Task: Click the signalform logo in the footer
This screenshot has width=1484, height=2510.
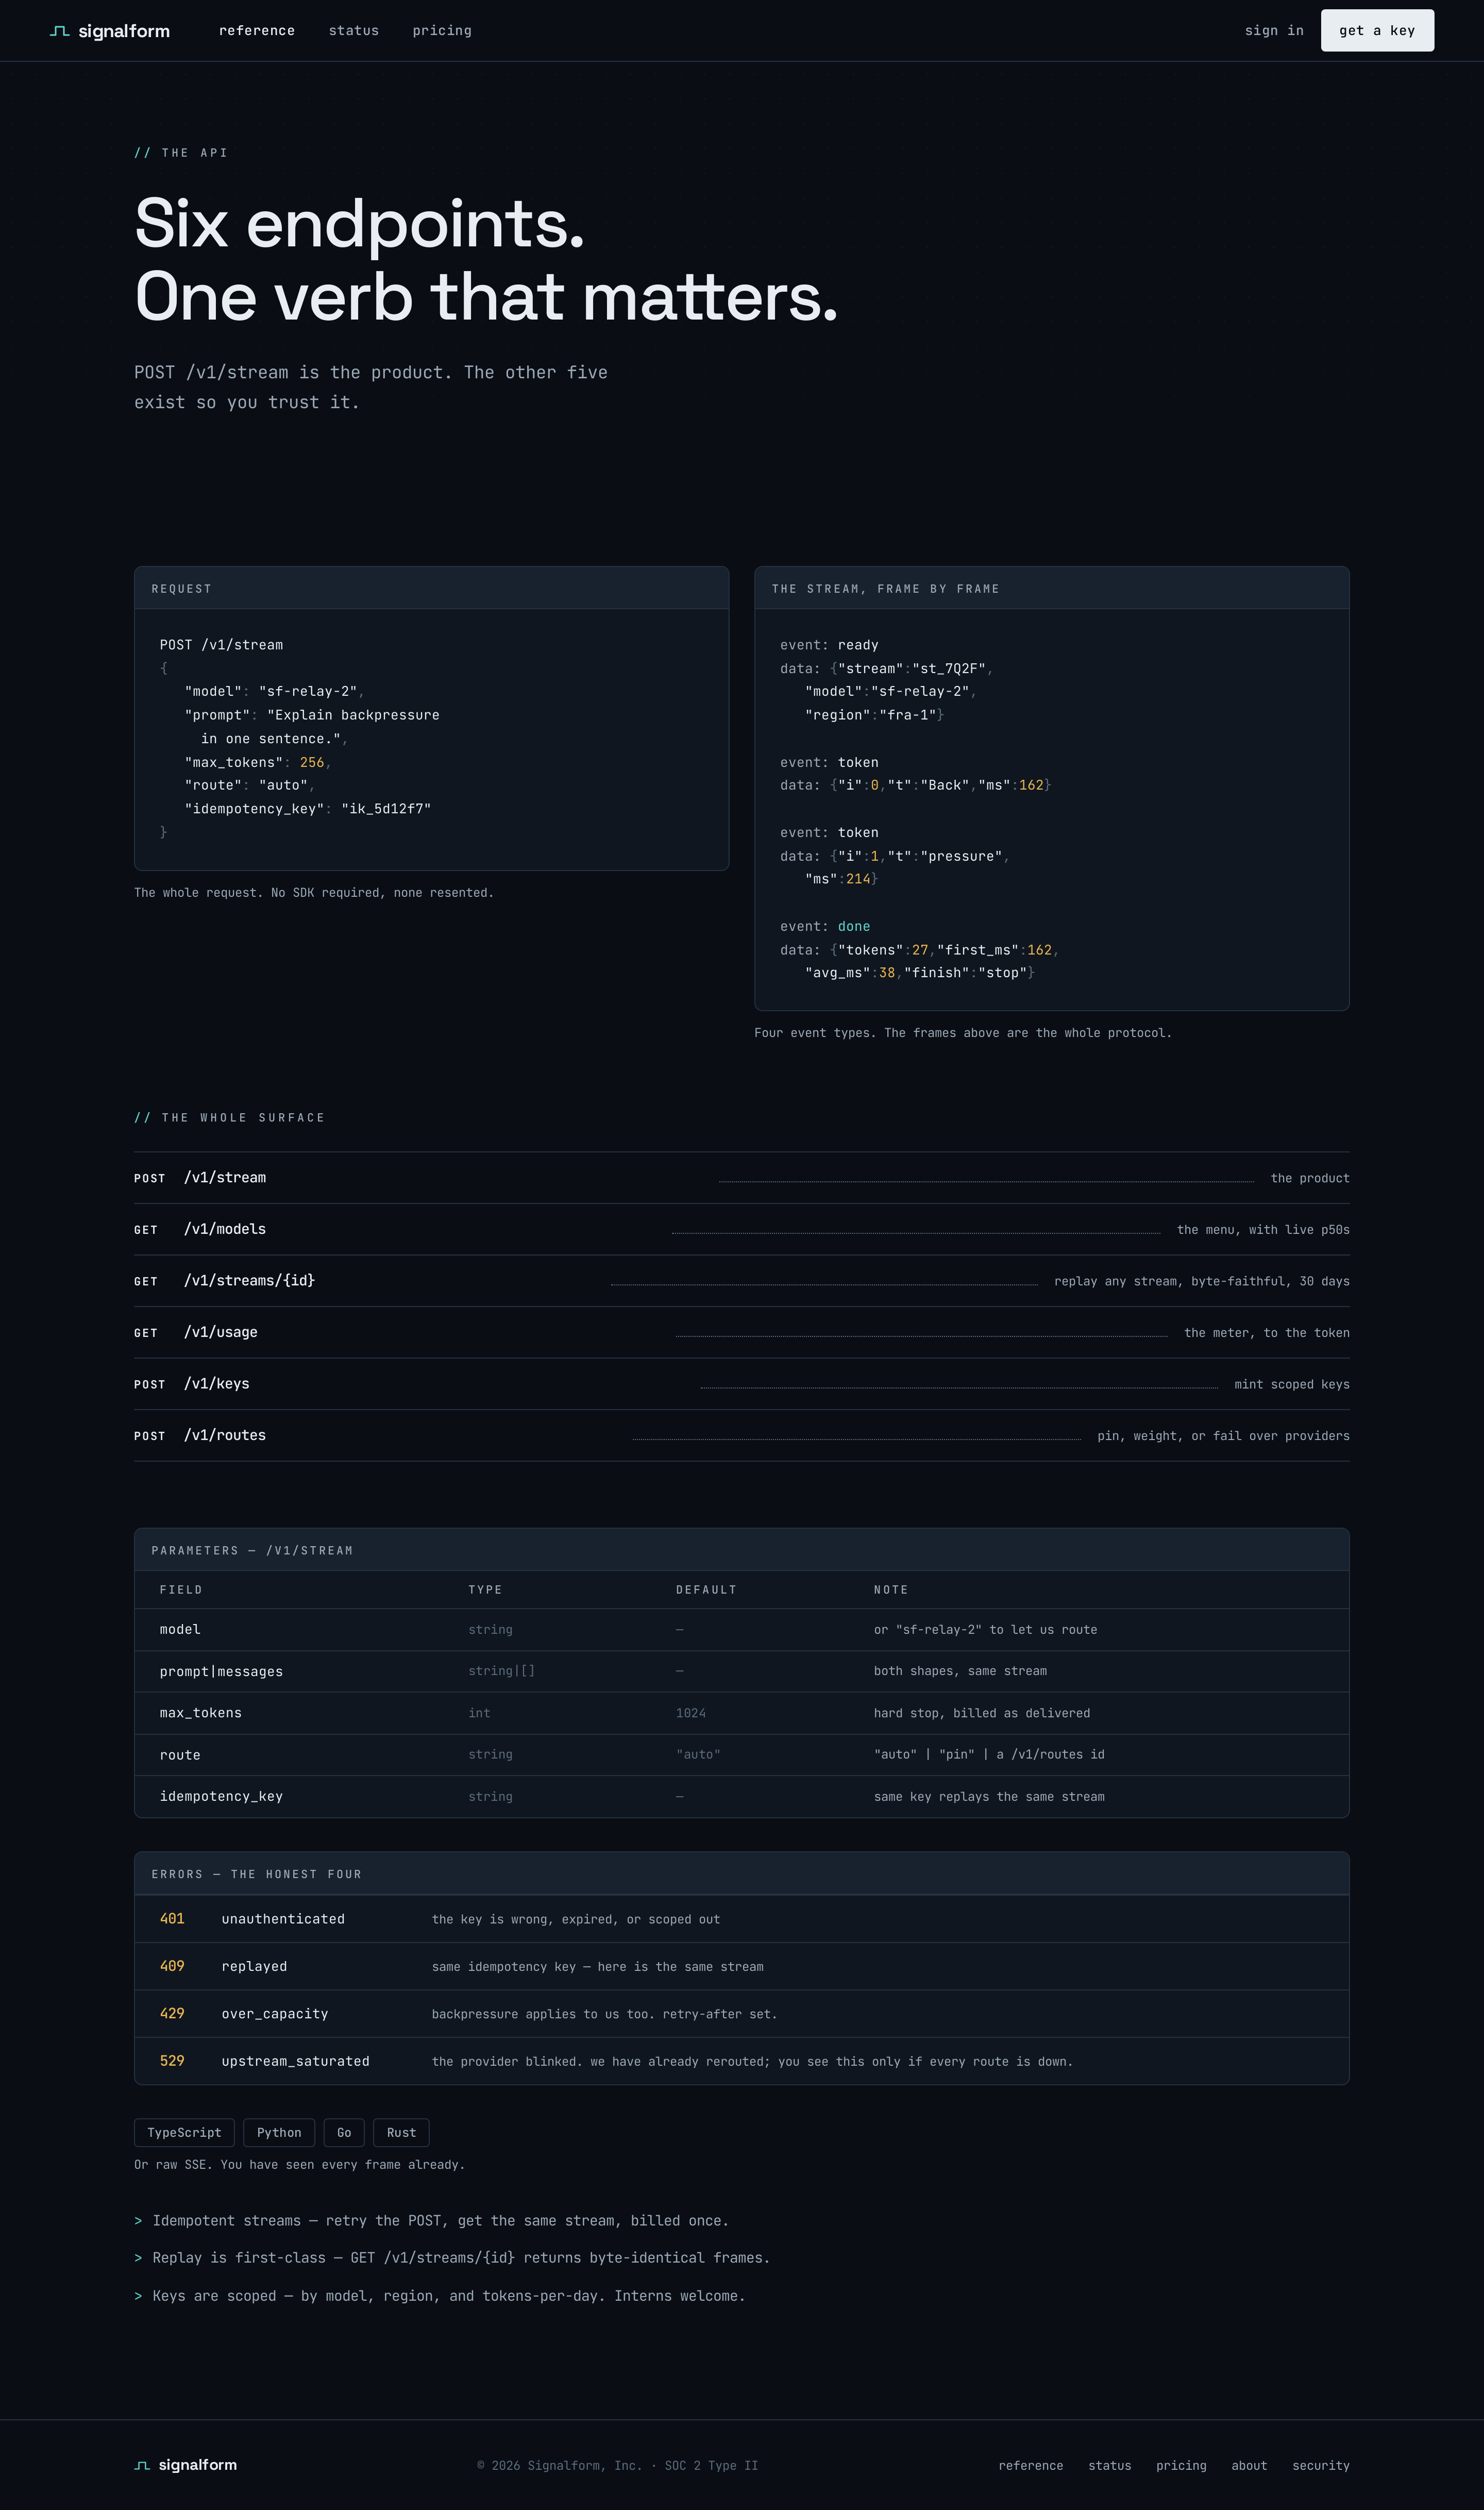Action: coord(186,2465)
